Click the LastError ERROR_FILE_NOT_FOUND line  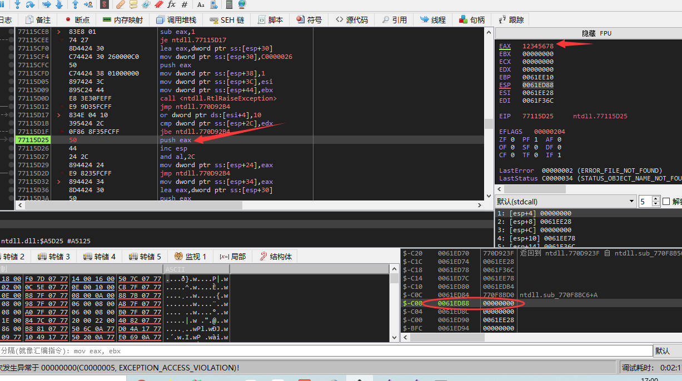click(x=580, y=171)
